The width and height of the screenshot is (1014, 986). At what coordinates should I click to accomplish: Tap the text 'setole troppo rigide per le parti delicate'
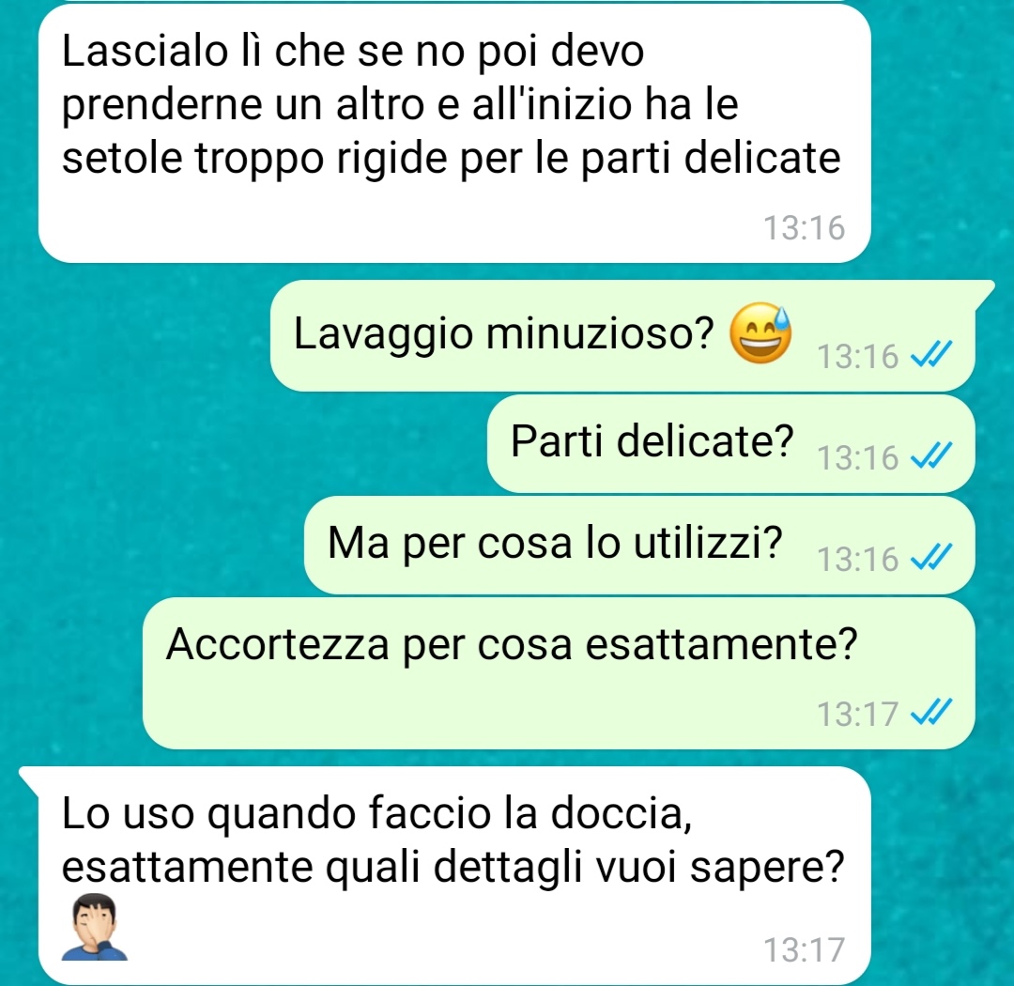[451, 158]
